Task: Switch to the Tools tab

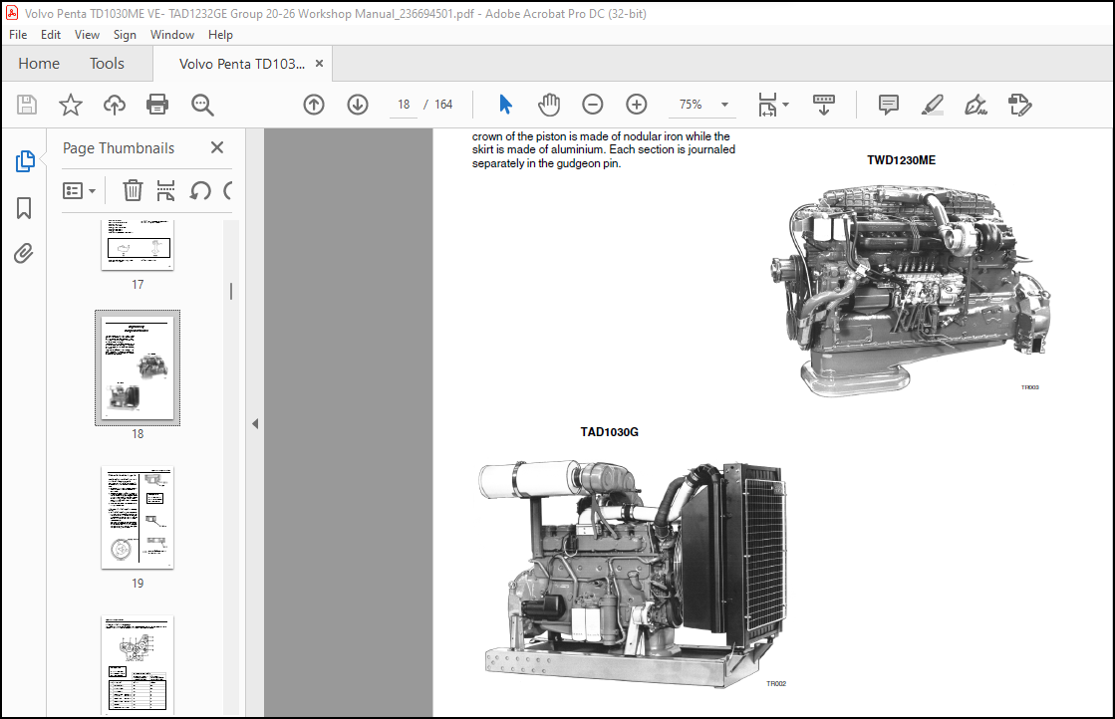Action: (107, 63)
